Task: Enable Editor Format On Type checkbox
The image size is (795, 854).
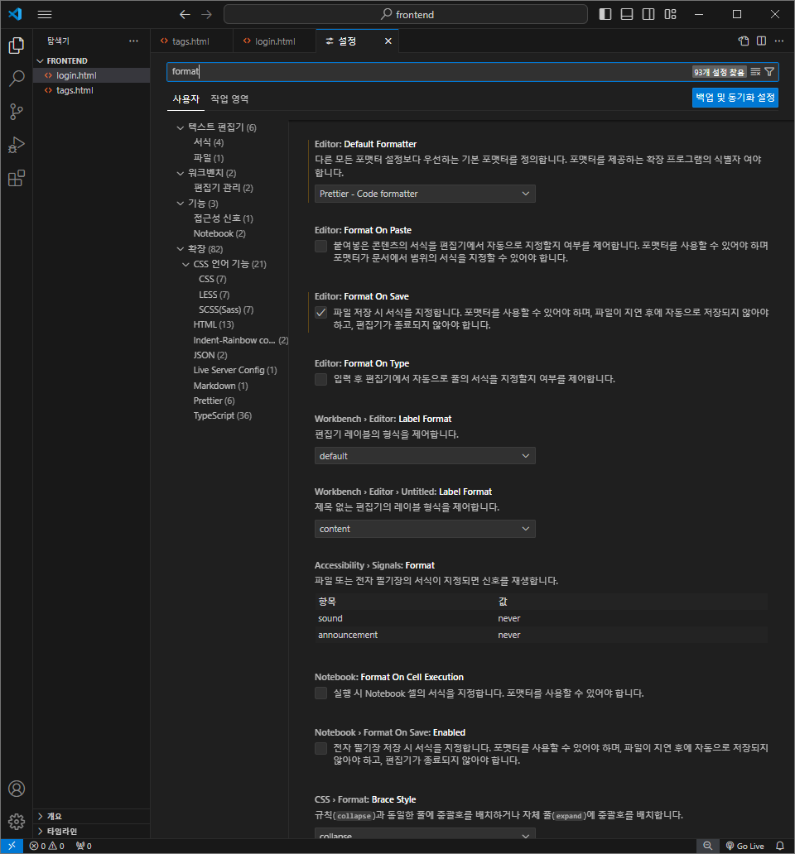Action: click(x=321, y=379)
